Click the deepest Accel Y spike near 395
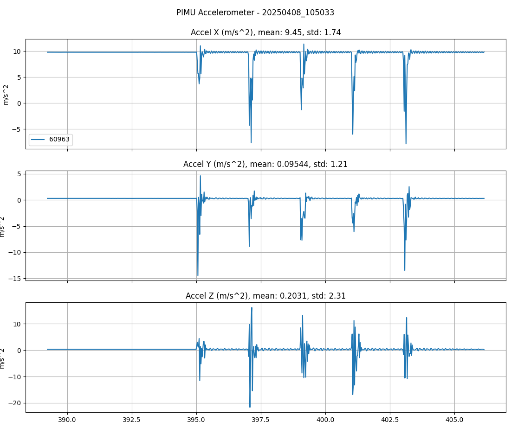The height and width of the screenshot is (434, 511). (198, 275)
